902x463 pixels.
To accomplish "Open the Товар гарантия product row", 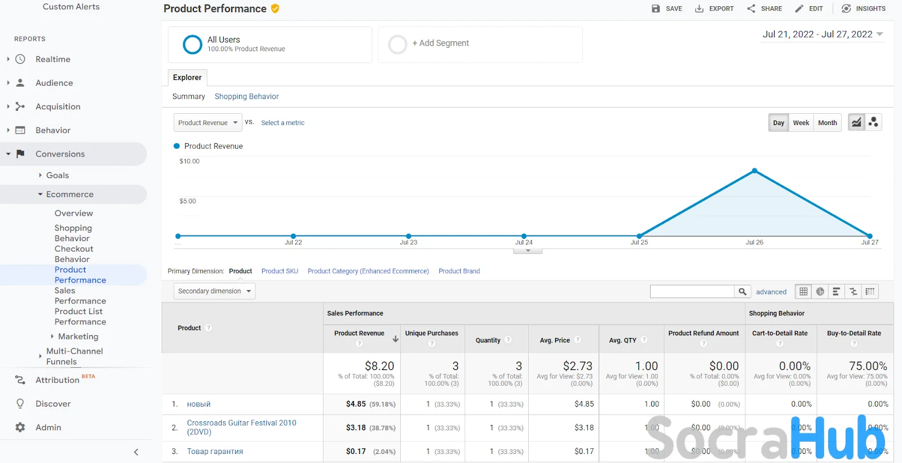I will tap(215, 451).
